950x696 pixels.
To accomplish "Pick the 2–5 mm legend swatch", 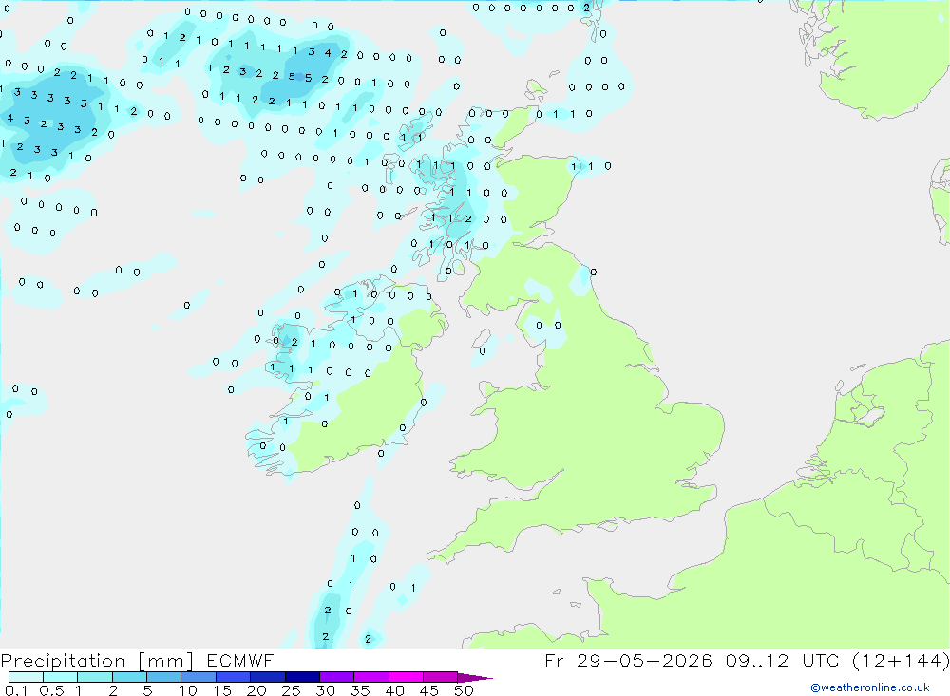I will pyautogui.click(x=129, y=677).
